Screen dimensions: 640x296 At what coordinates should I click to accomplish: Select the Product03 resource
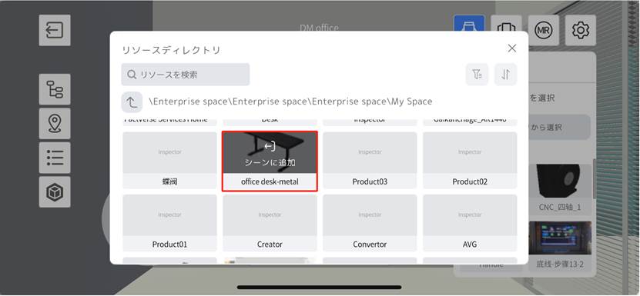(x=370, y=161)
